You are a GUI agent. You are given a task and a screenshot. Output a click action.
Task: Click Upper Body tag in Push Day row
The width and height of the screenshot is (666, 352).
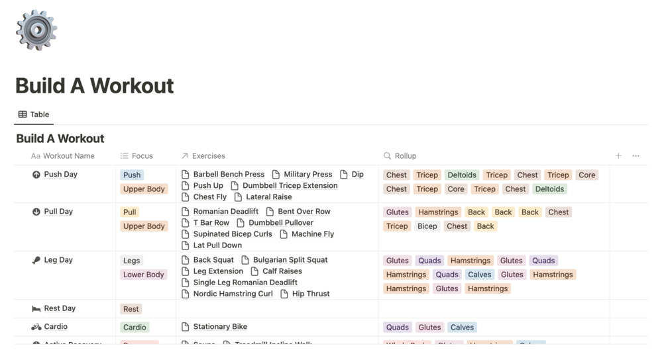coord(144,189)
